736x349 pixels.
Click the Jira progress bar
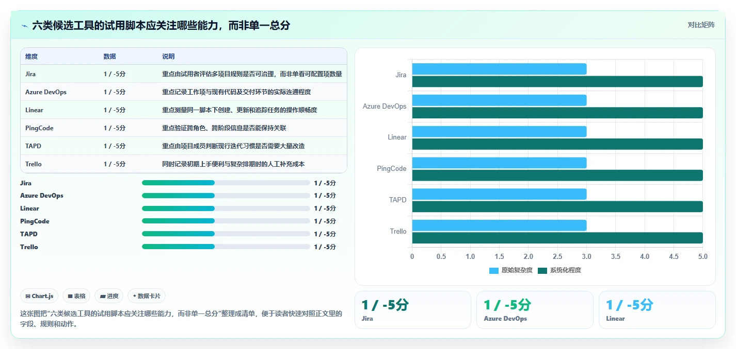click(x=226, y=183)
